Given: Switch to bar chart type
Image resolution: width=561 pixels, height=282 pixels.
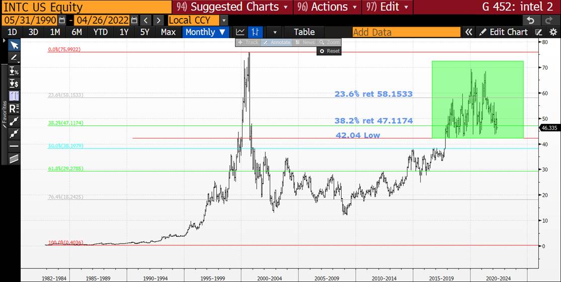Looking at the screenshot, I should 255,32.
